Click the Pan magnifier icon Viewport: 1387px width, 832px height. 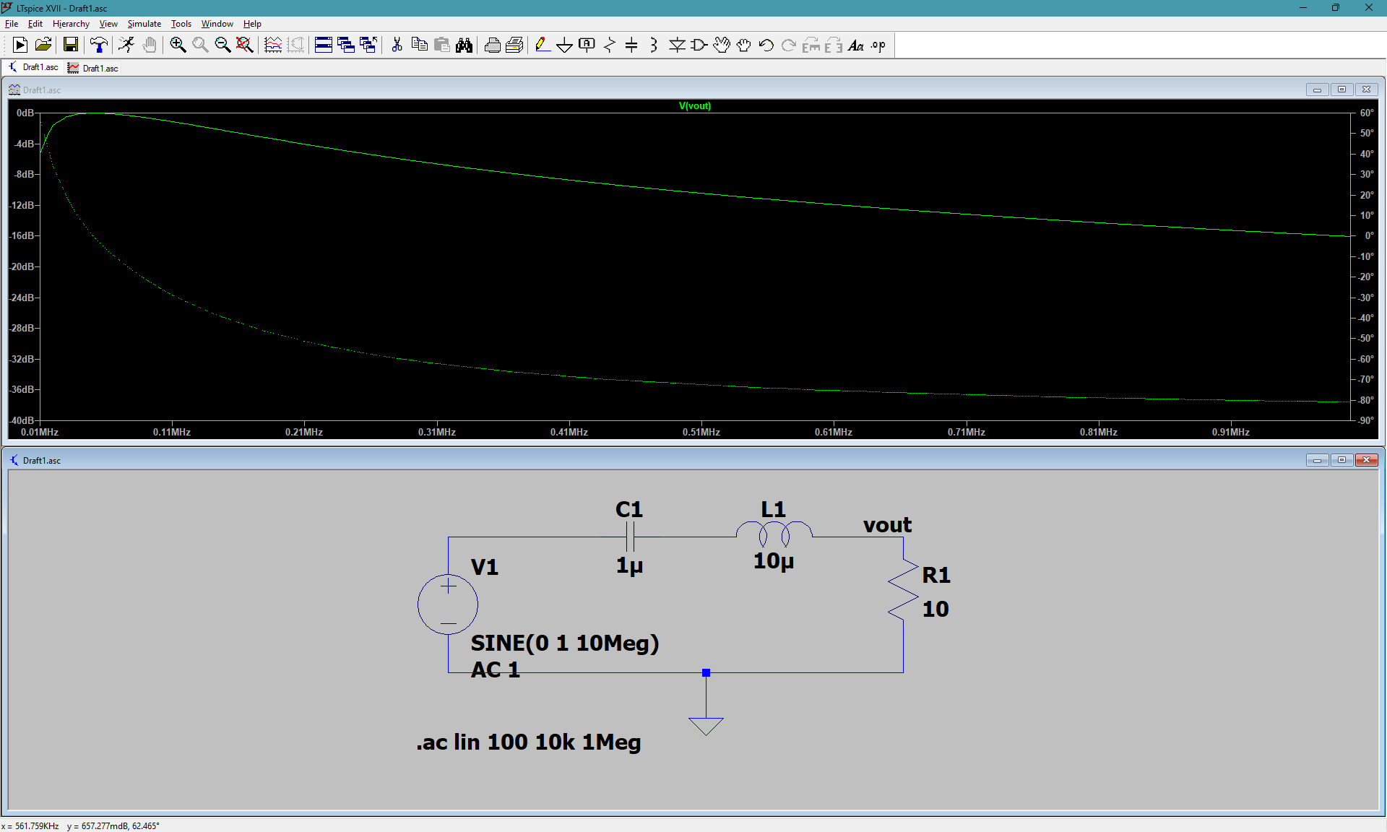coord(200,45)
